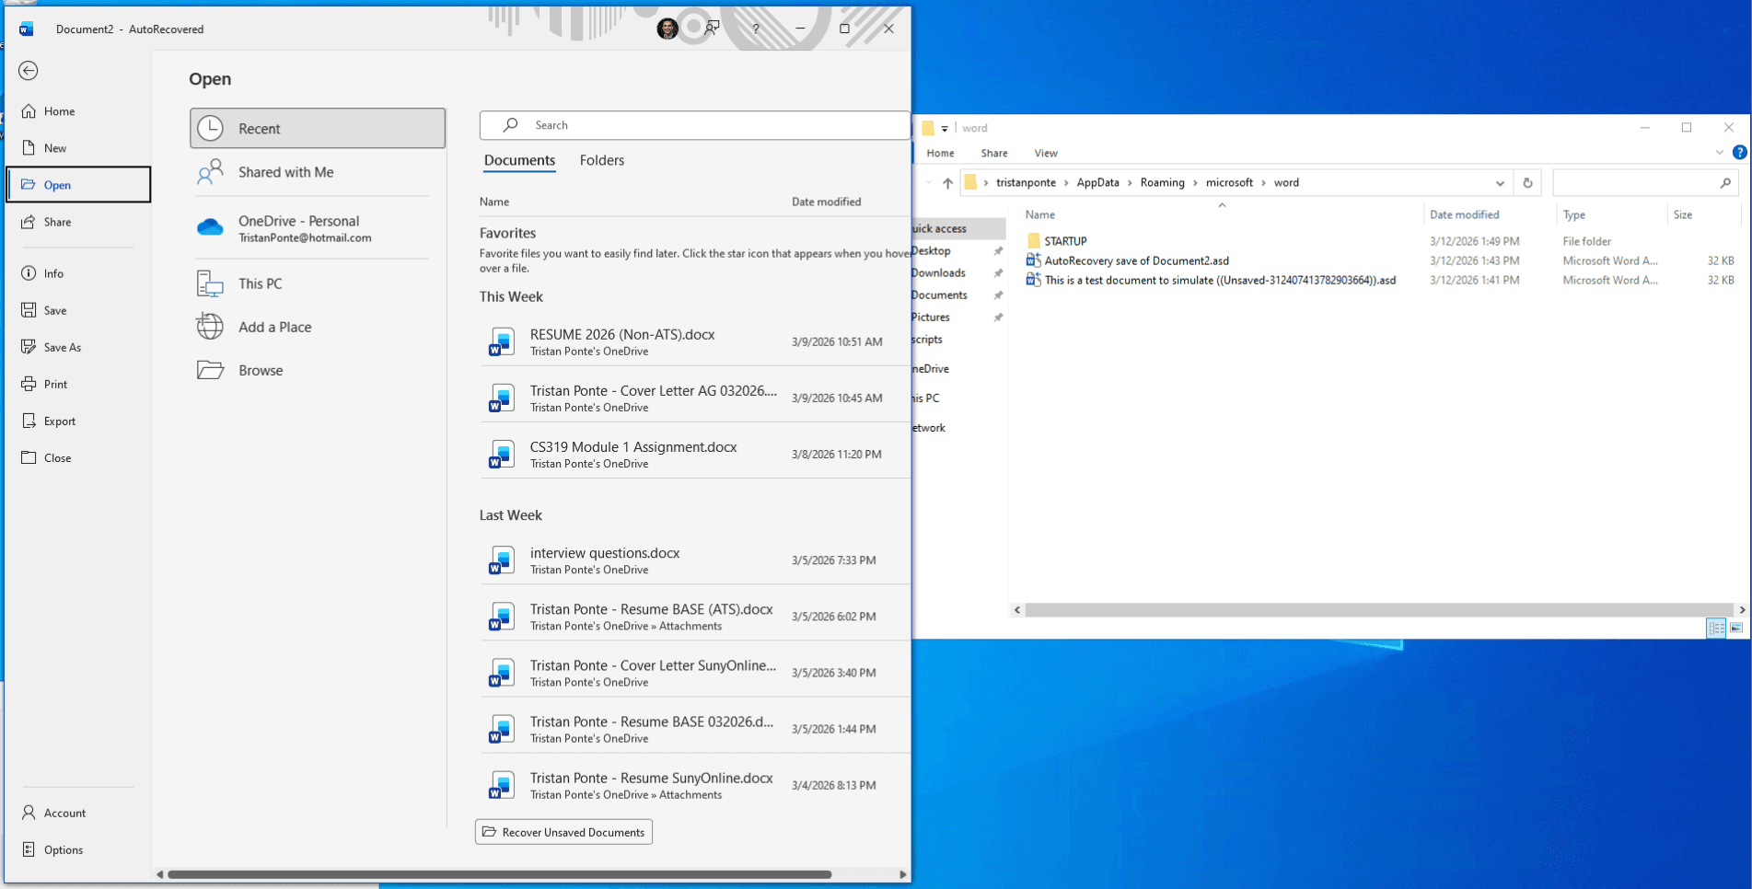This screenshot has height=889, width=1752.
Task: Unpin Downloads from Quick access
Action: (998, 273)
